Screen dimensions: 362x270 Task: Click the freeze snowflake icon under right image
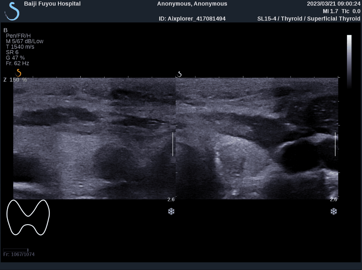(334, 211)
